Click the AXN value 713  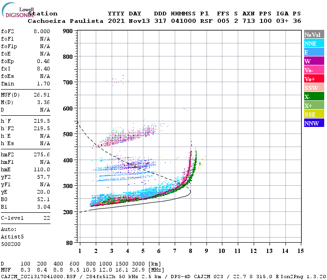coord(249,21)
